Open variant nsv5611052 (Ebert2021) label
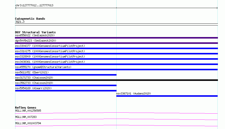 [32, 72]
